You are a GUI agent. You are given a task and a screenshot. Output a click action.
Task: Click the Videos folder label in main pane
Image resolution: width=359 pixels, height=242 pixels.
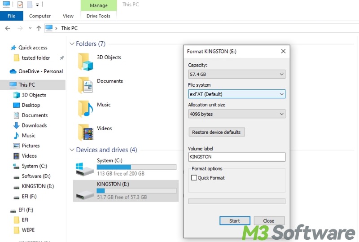pyautogui.click(x=105, y=128)
